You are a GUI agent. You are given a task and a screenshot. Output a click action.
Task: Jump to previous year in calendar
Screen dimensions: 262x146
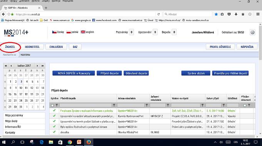tap(6, 66)
